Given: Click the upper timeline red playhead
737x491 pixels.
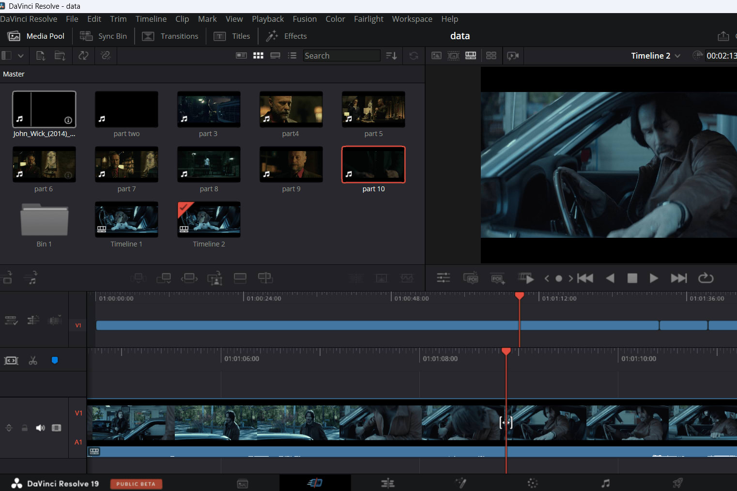Looking at the screenshot, I should pos(519,295).
